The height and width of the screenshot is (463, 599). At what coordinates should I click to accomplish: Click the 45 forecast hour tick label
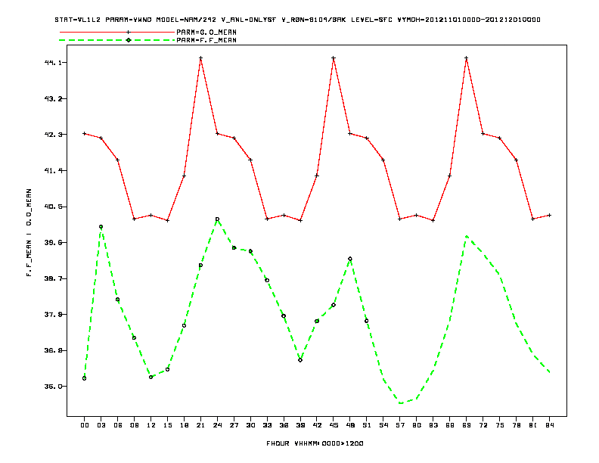(x=334, y=425)
